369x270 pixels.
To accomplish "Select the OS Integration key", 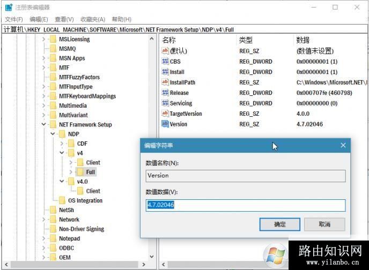I will 85,200.
